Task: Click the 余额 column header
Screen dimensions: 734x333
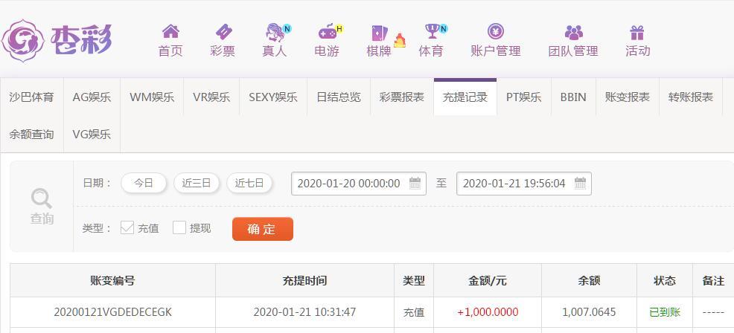Action: (x=589, y=281)
